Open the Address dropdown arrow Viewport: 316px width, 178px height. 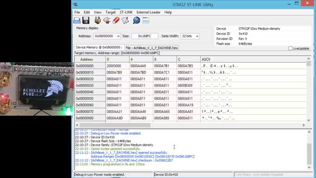[118, 36]
